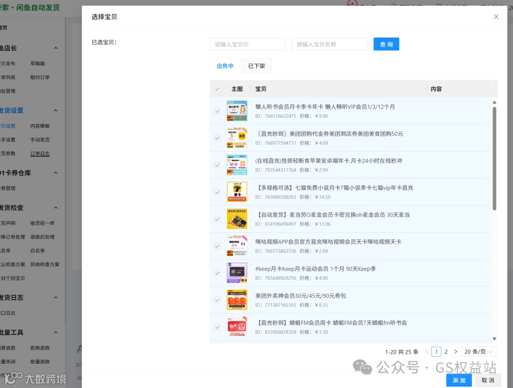Go to previous page arrow in pagination

(x=426, y=352)
